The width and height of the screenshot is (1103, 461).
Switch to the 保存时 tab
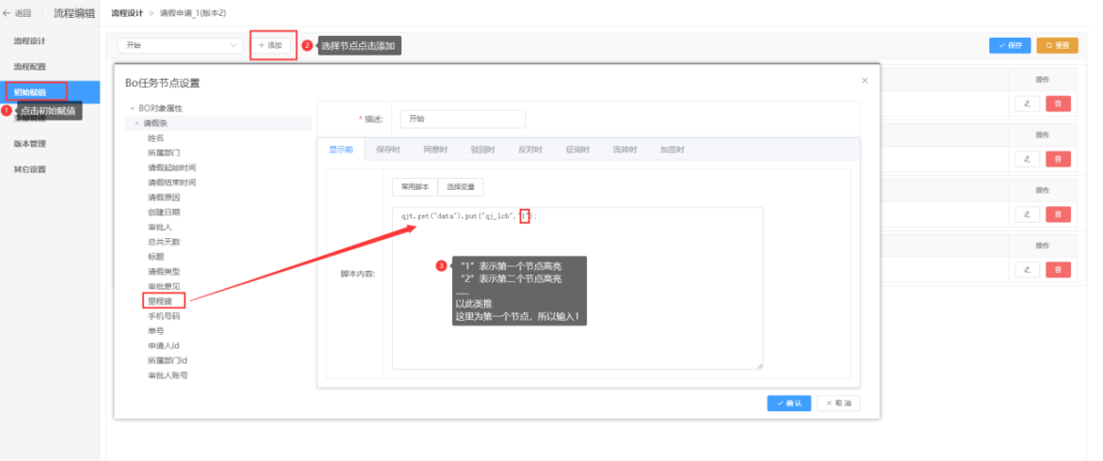point(387,150)
